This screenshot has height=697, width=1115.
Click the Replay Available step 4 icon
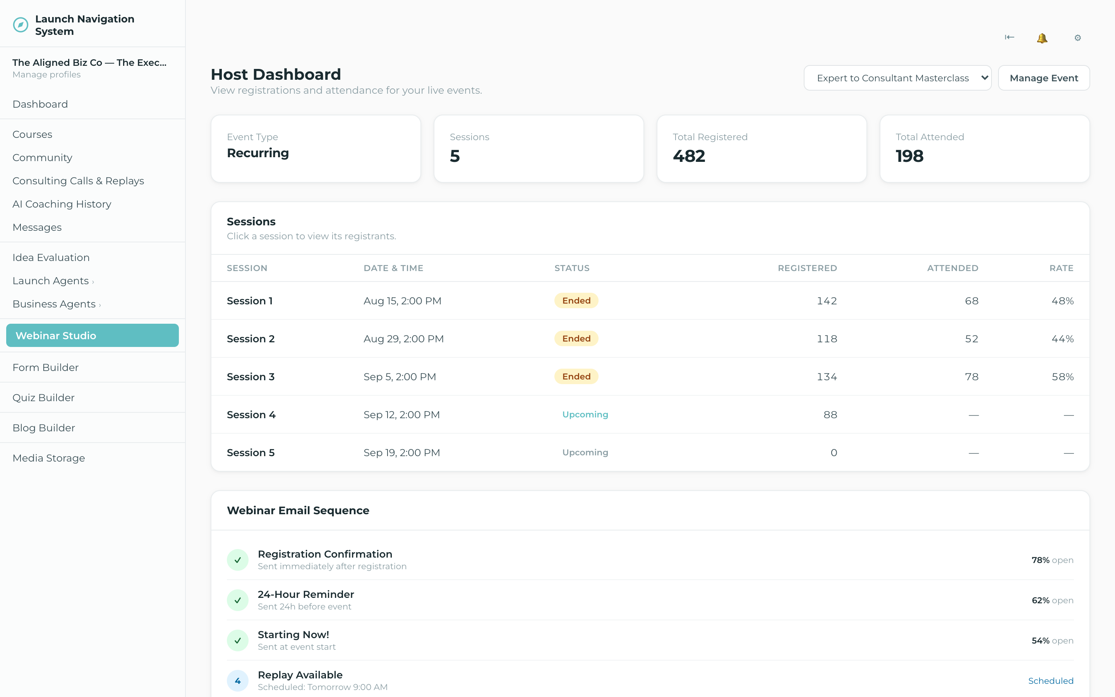tap(238, 681)
